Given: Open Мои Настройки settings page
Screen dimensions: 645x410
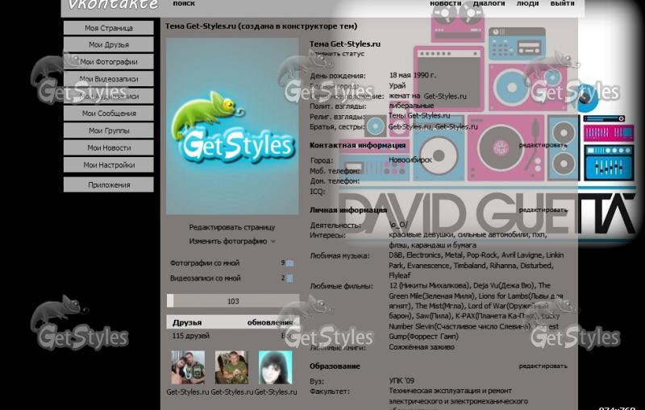Looking at the screenshot, I should [109, 165].
